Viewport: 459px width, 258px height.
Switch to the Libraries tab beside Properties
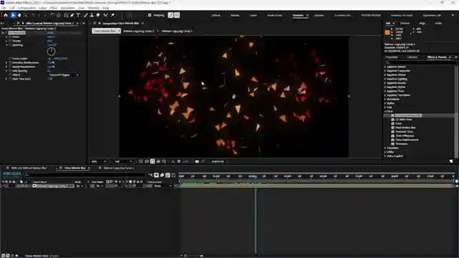click(412, 57)
